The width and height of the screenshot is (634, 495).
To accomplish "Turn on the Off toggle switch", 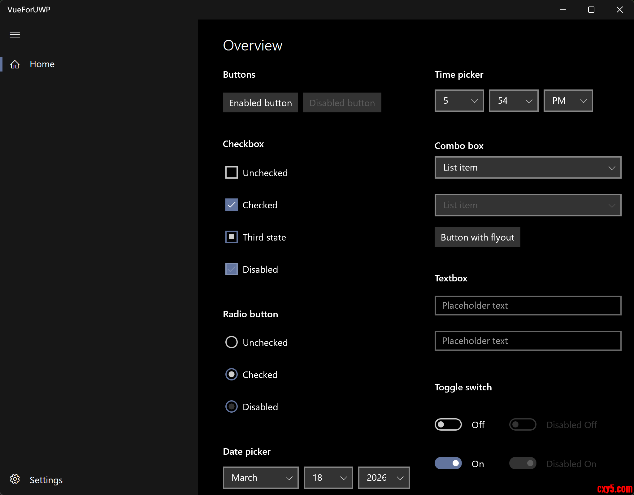I will (x=448, y=424).
